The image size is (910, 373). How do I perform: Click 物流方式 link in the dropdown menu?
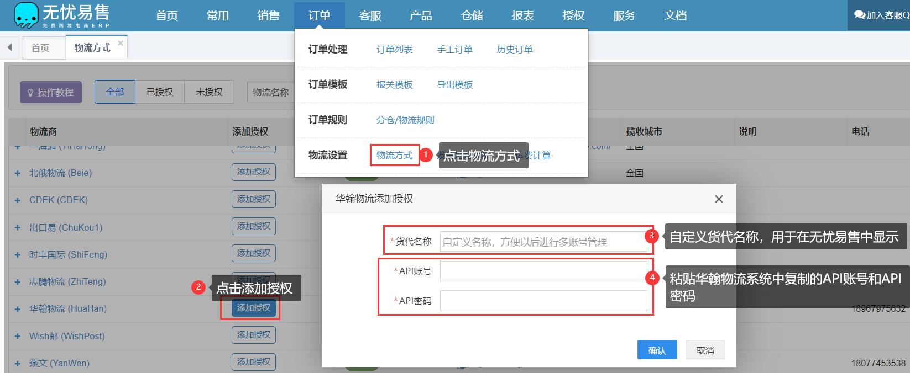[x=394, y=155]
